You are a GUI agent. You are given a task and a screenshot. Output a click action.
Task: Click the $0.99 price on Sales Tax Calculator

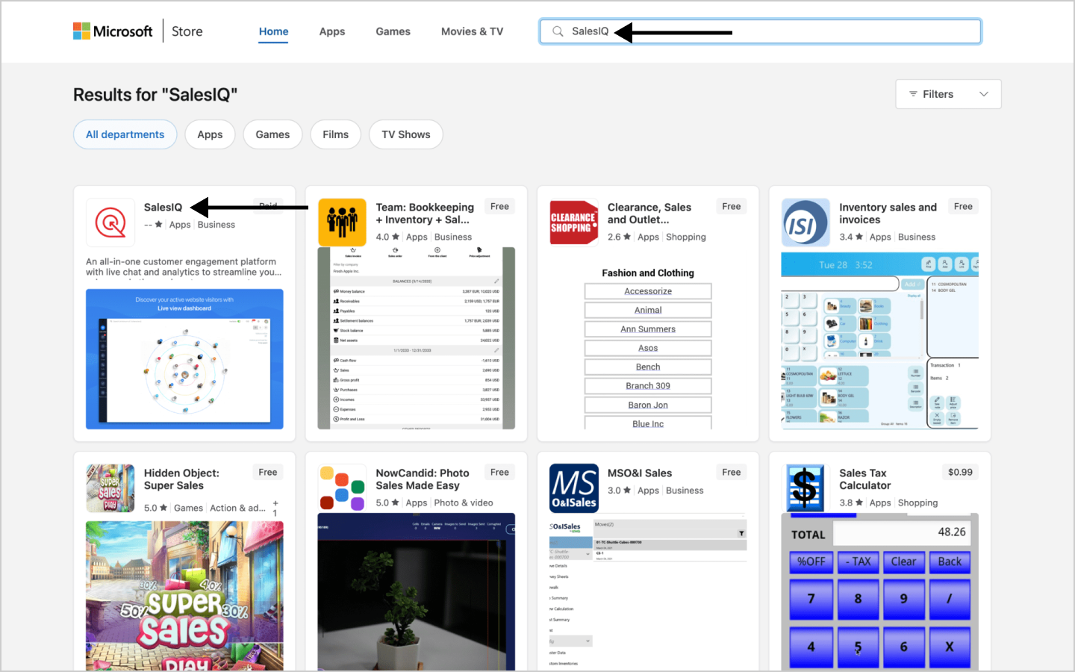click(960, 472)
